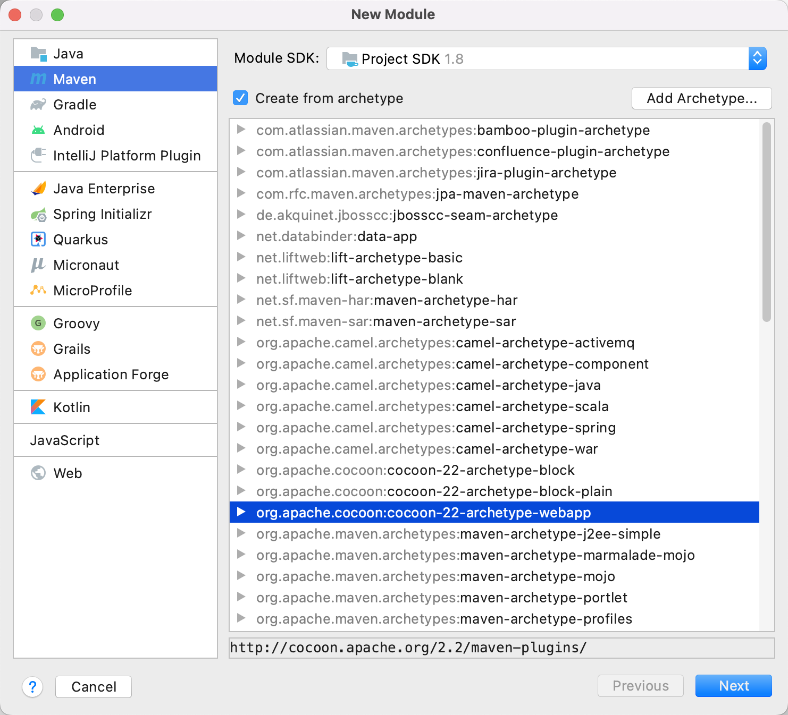Click the Spring Initializr icon
This screenshot has height=715, width=788.
tap(38, 214)
